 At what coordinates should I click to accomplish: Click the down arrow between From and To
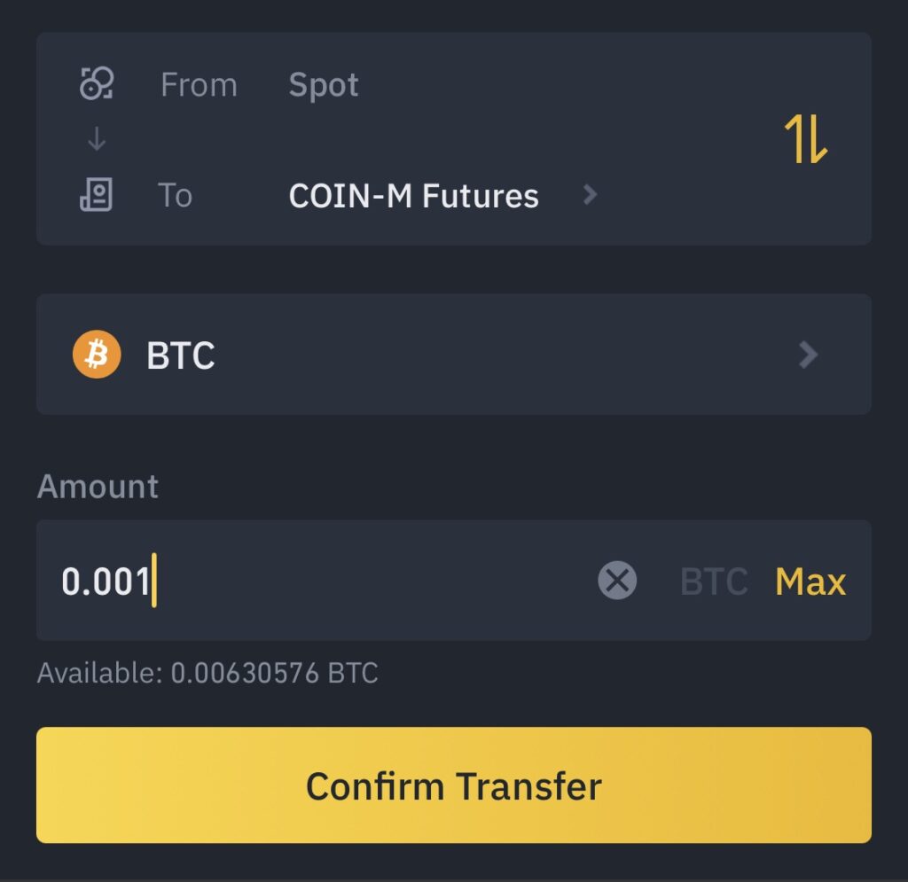(96, 139)
